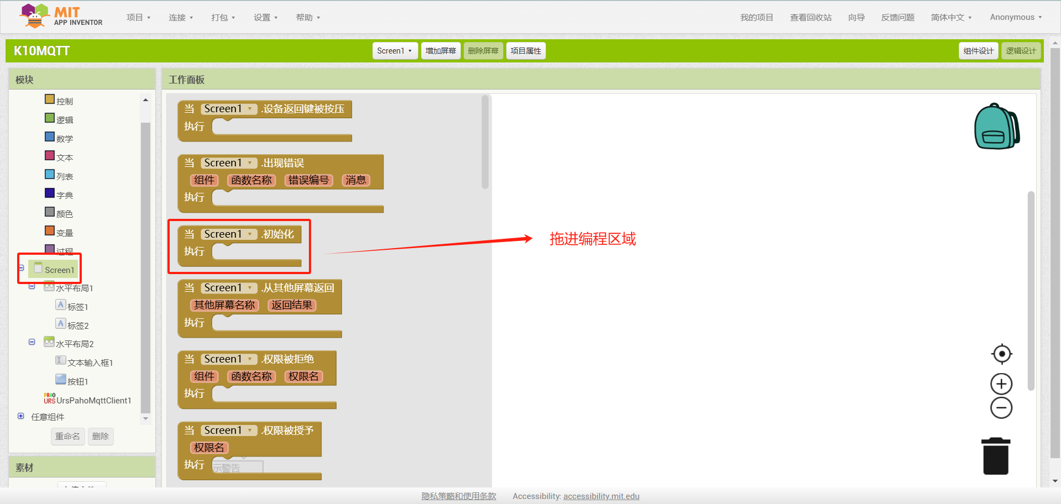Image resolution: width=1061 pixels, height=504 pixels.
Task: Click the 重命名 button
Action: click(67, 437)
